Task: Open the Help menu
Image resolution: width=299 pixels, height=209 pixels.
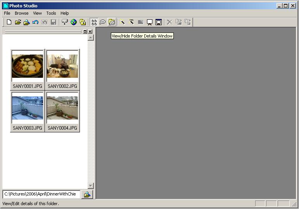Action: coord(65,13)
